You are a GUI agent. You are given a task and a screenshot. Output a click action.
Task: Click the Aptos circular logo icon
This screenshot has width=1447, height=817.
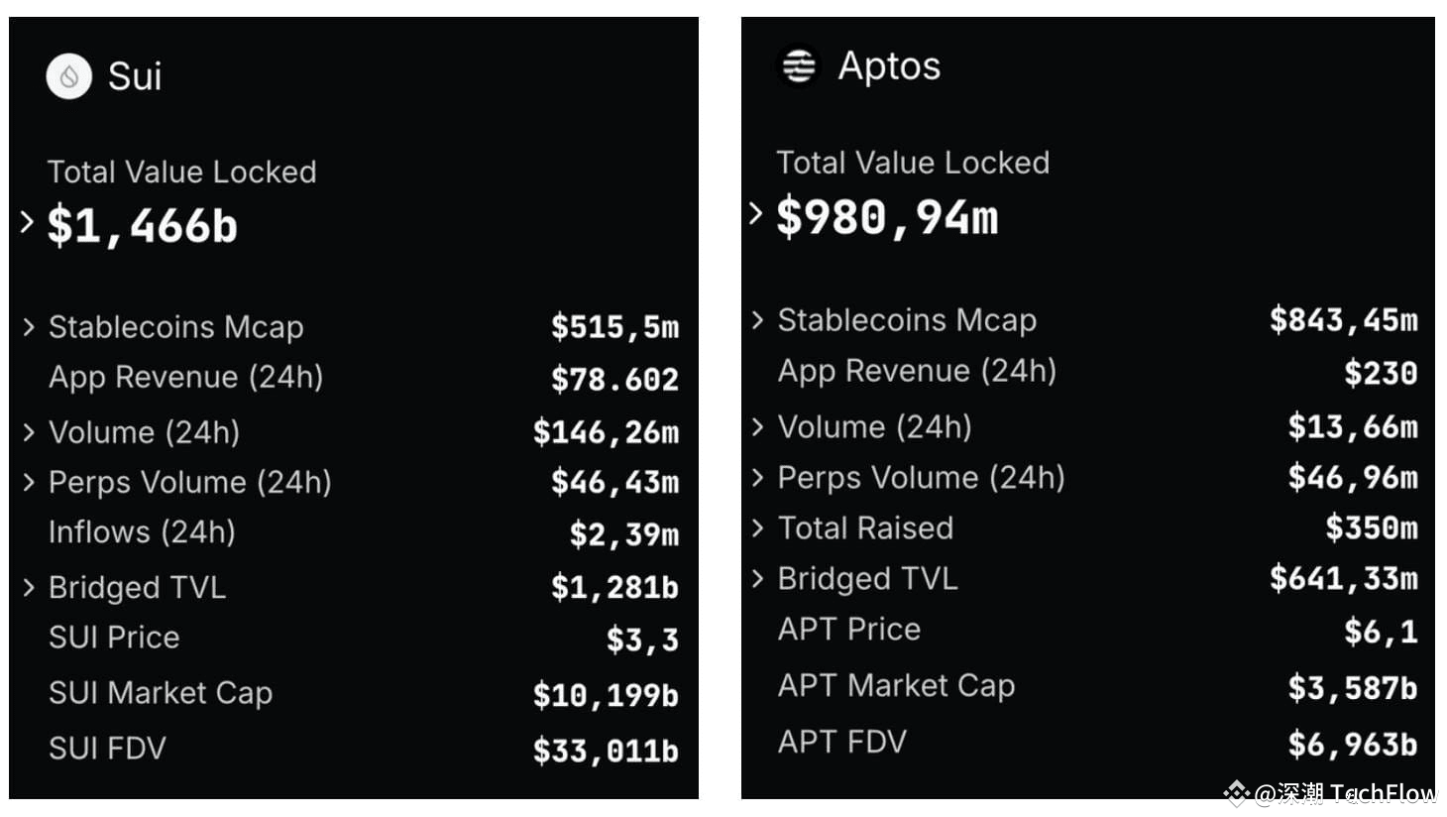pos(798,66)
